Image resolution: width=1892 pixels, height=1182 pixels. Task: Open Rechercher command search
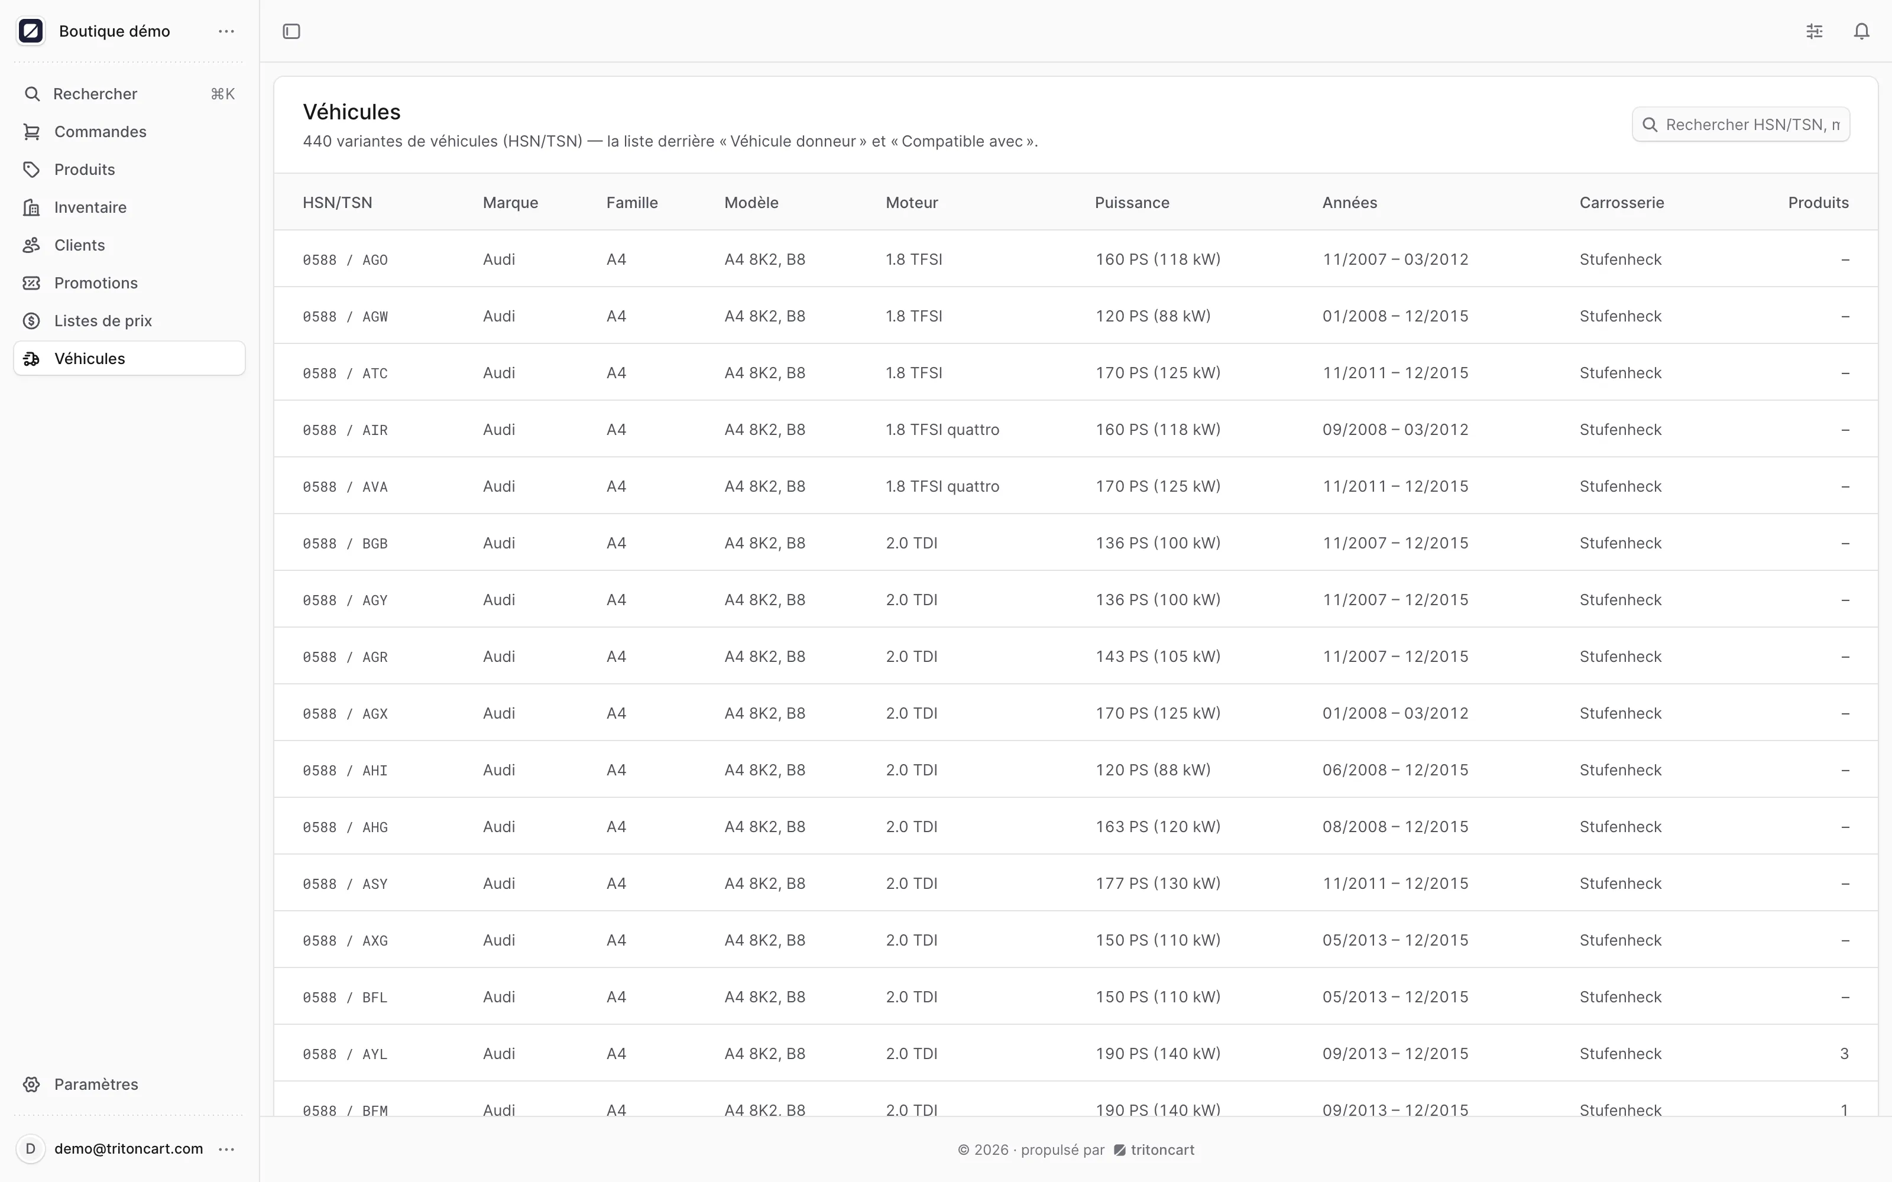pos(129,94)
